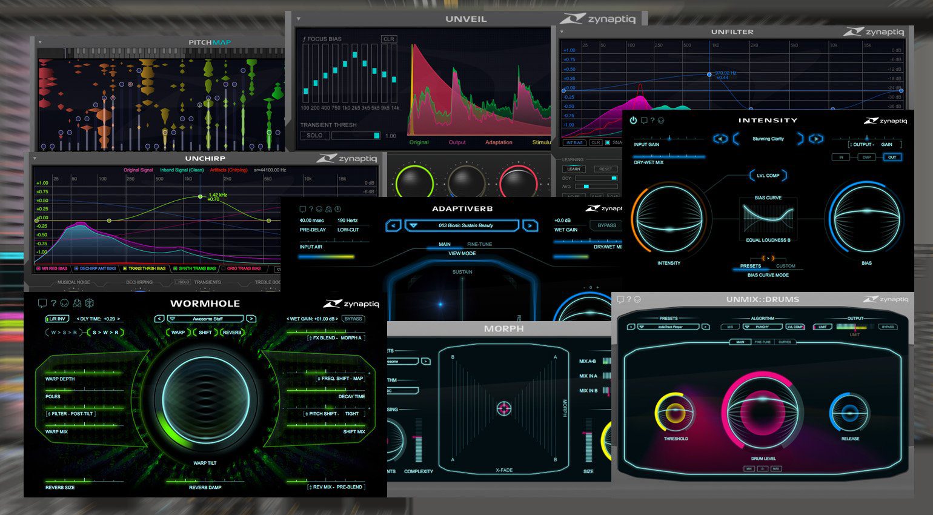
Task: Switch to MAIN view mode in Adaptiverb
Action: [x=445, y=244]
